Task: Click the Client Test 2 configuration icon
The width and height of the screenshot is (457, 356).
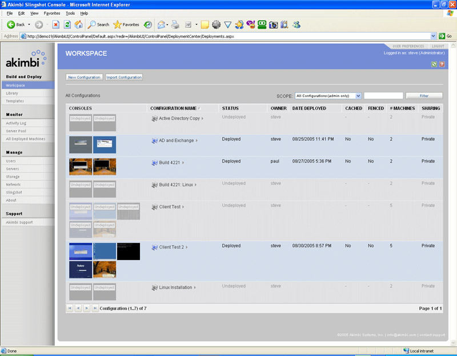Action: tap(154, 247)
